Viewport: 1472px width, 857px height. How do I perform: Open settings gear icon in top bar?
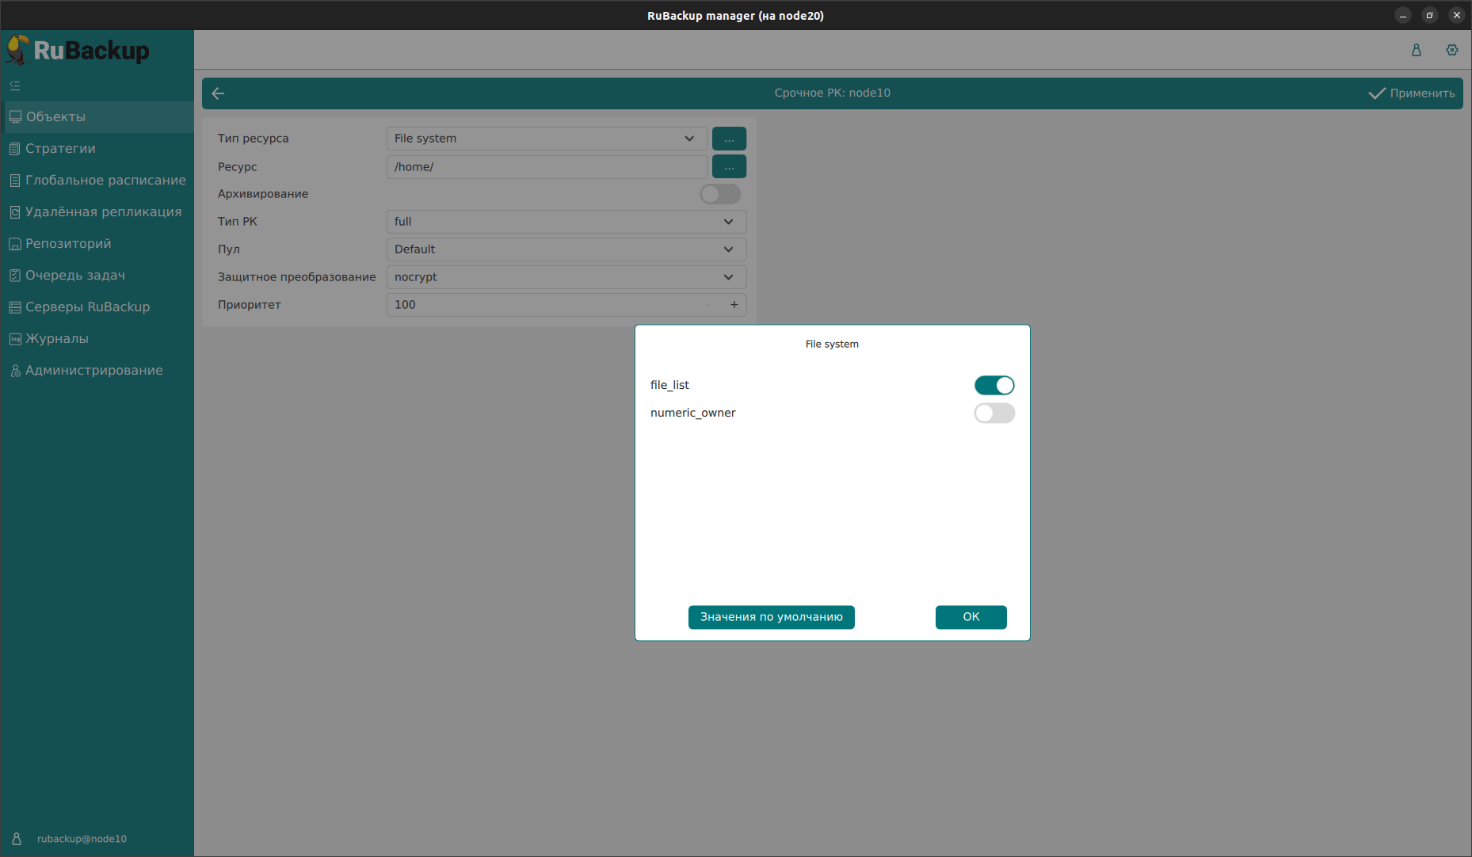[1451, 50]
